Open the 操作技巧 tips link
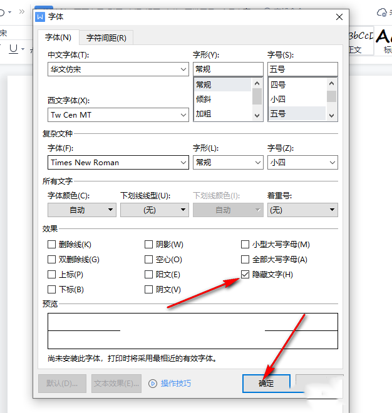This screenshot has height=413, width=392. [x=175, y=383]
